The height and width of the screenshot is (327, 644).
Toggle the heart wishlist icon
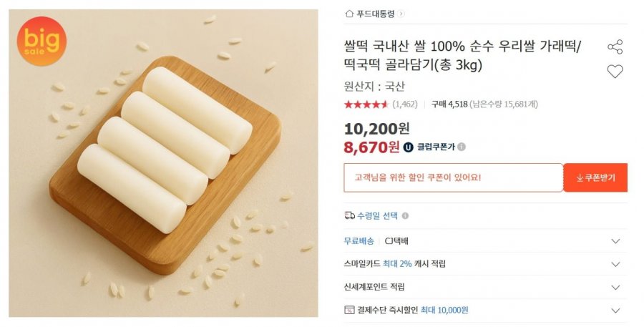click(615, 71)
